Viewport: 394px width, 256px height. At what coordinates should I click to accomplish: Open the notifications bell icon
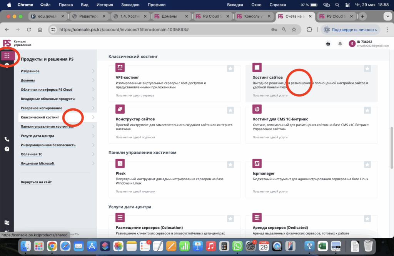coord(340,44)
